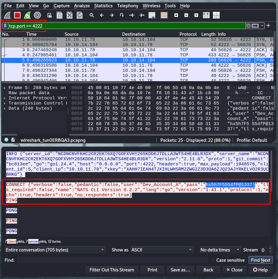Image resolution: width=278 pixels, height=279 pixels.
Task: Zoom in on packet text
Action: pyautogui.click(x=176, y=15)
